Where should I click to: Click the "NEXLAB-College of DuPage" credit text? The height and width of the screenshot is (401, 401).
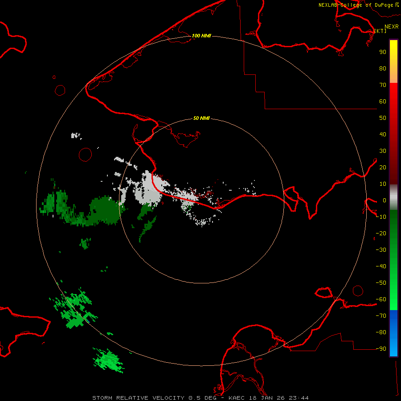[x=356, y=5]
